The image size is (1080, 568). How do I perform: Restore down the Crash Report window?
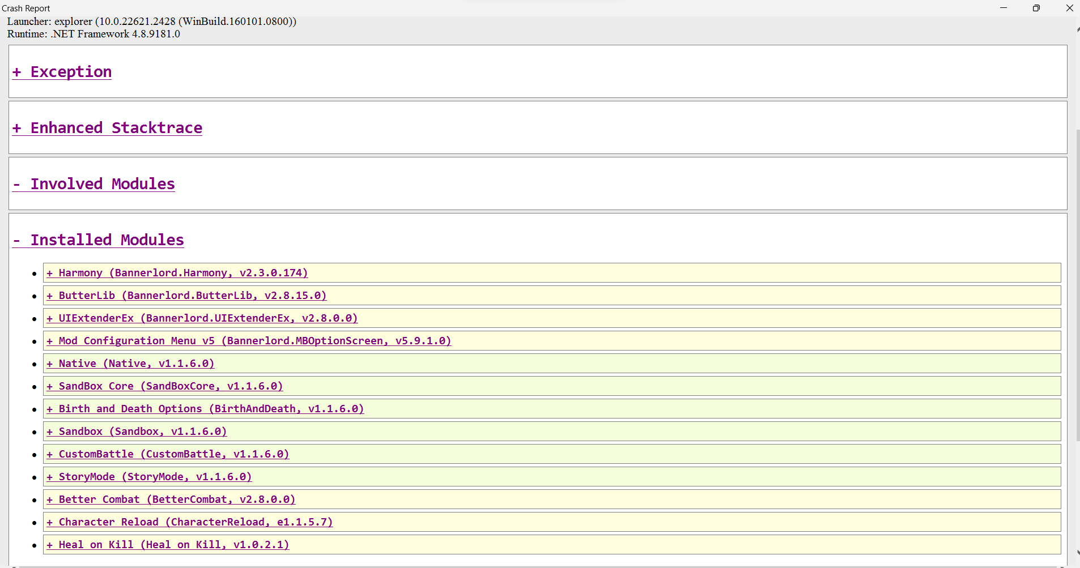pyautogui.click(x=1036, y=8)
